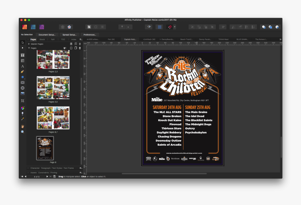
Task: Select the Place Image tool
Action: (22, 94)
